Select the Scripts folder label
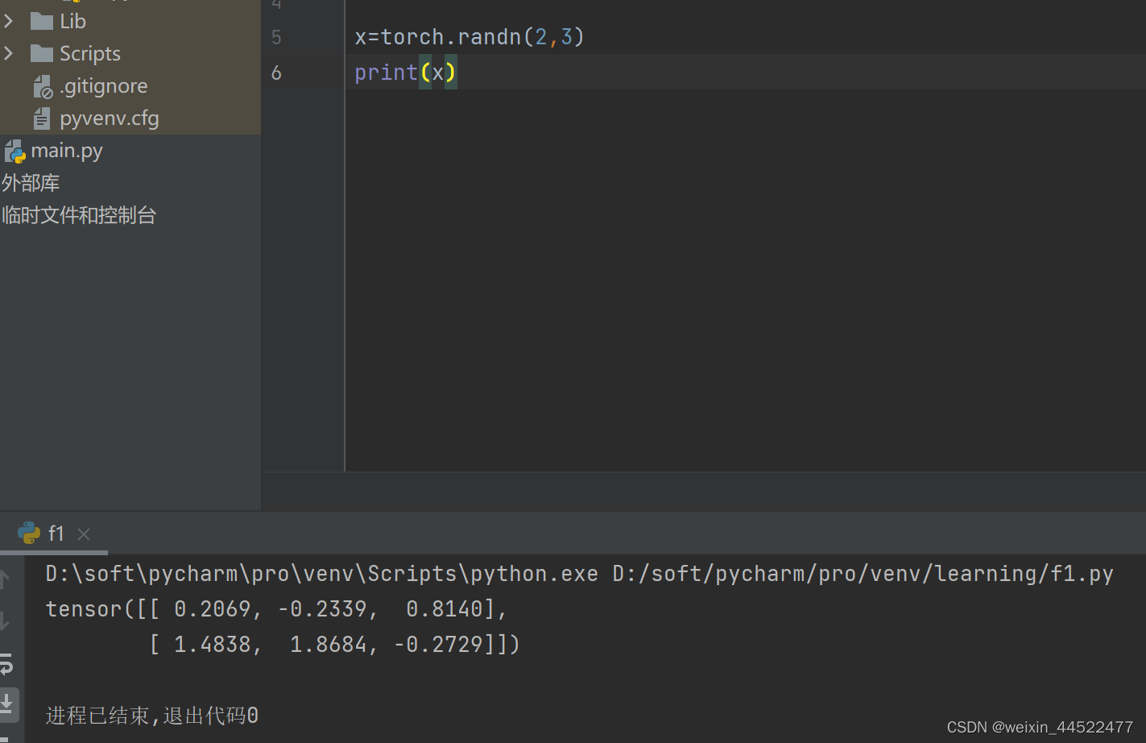The image size is (1146, 743). click(x=90, y=53)
